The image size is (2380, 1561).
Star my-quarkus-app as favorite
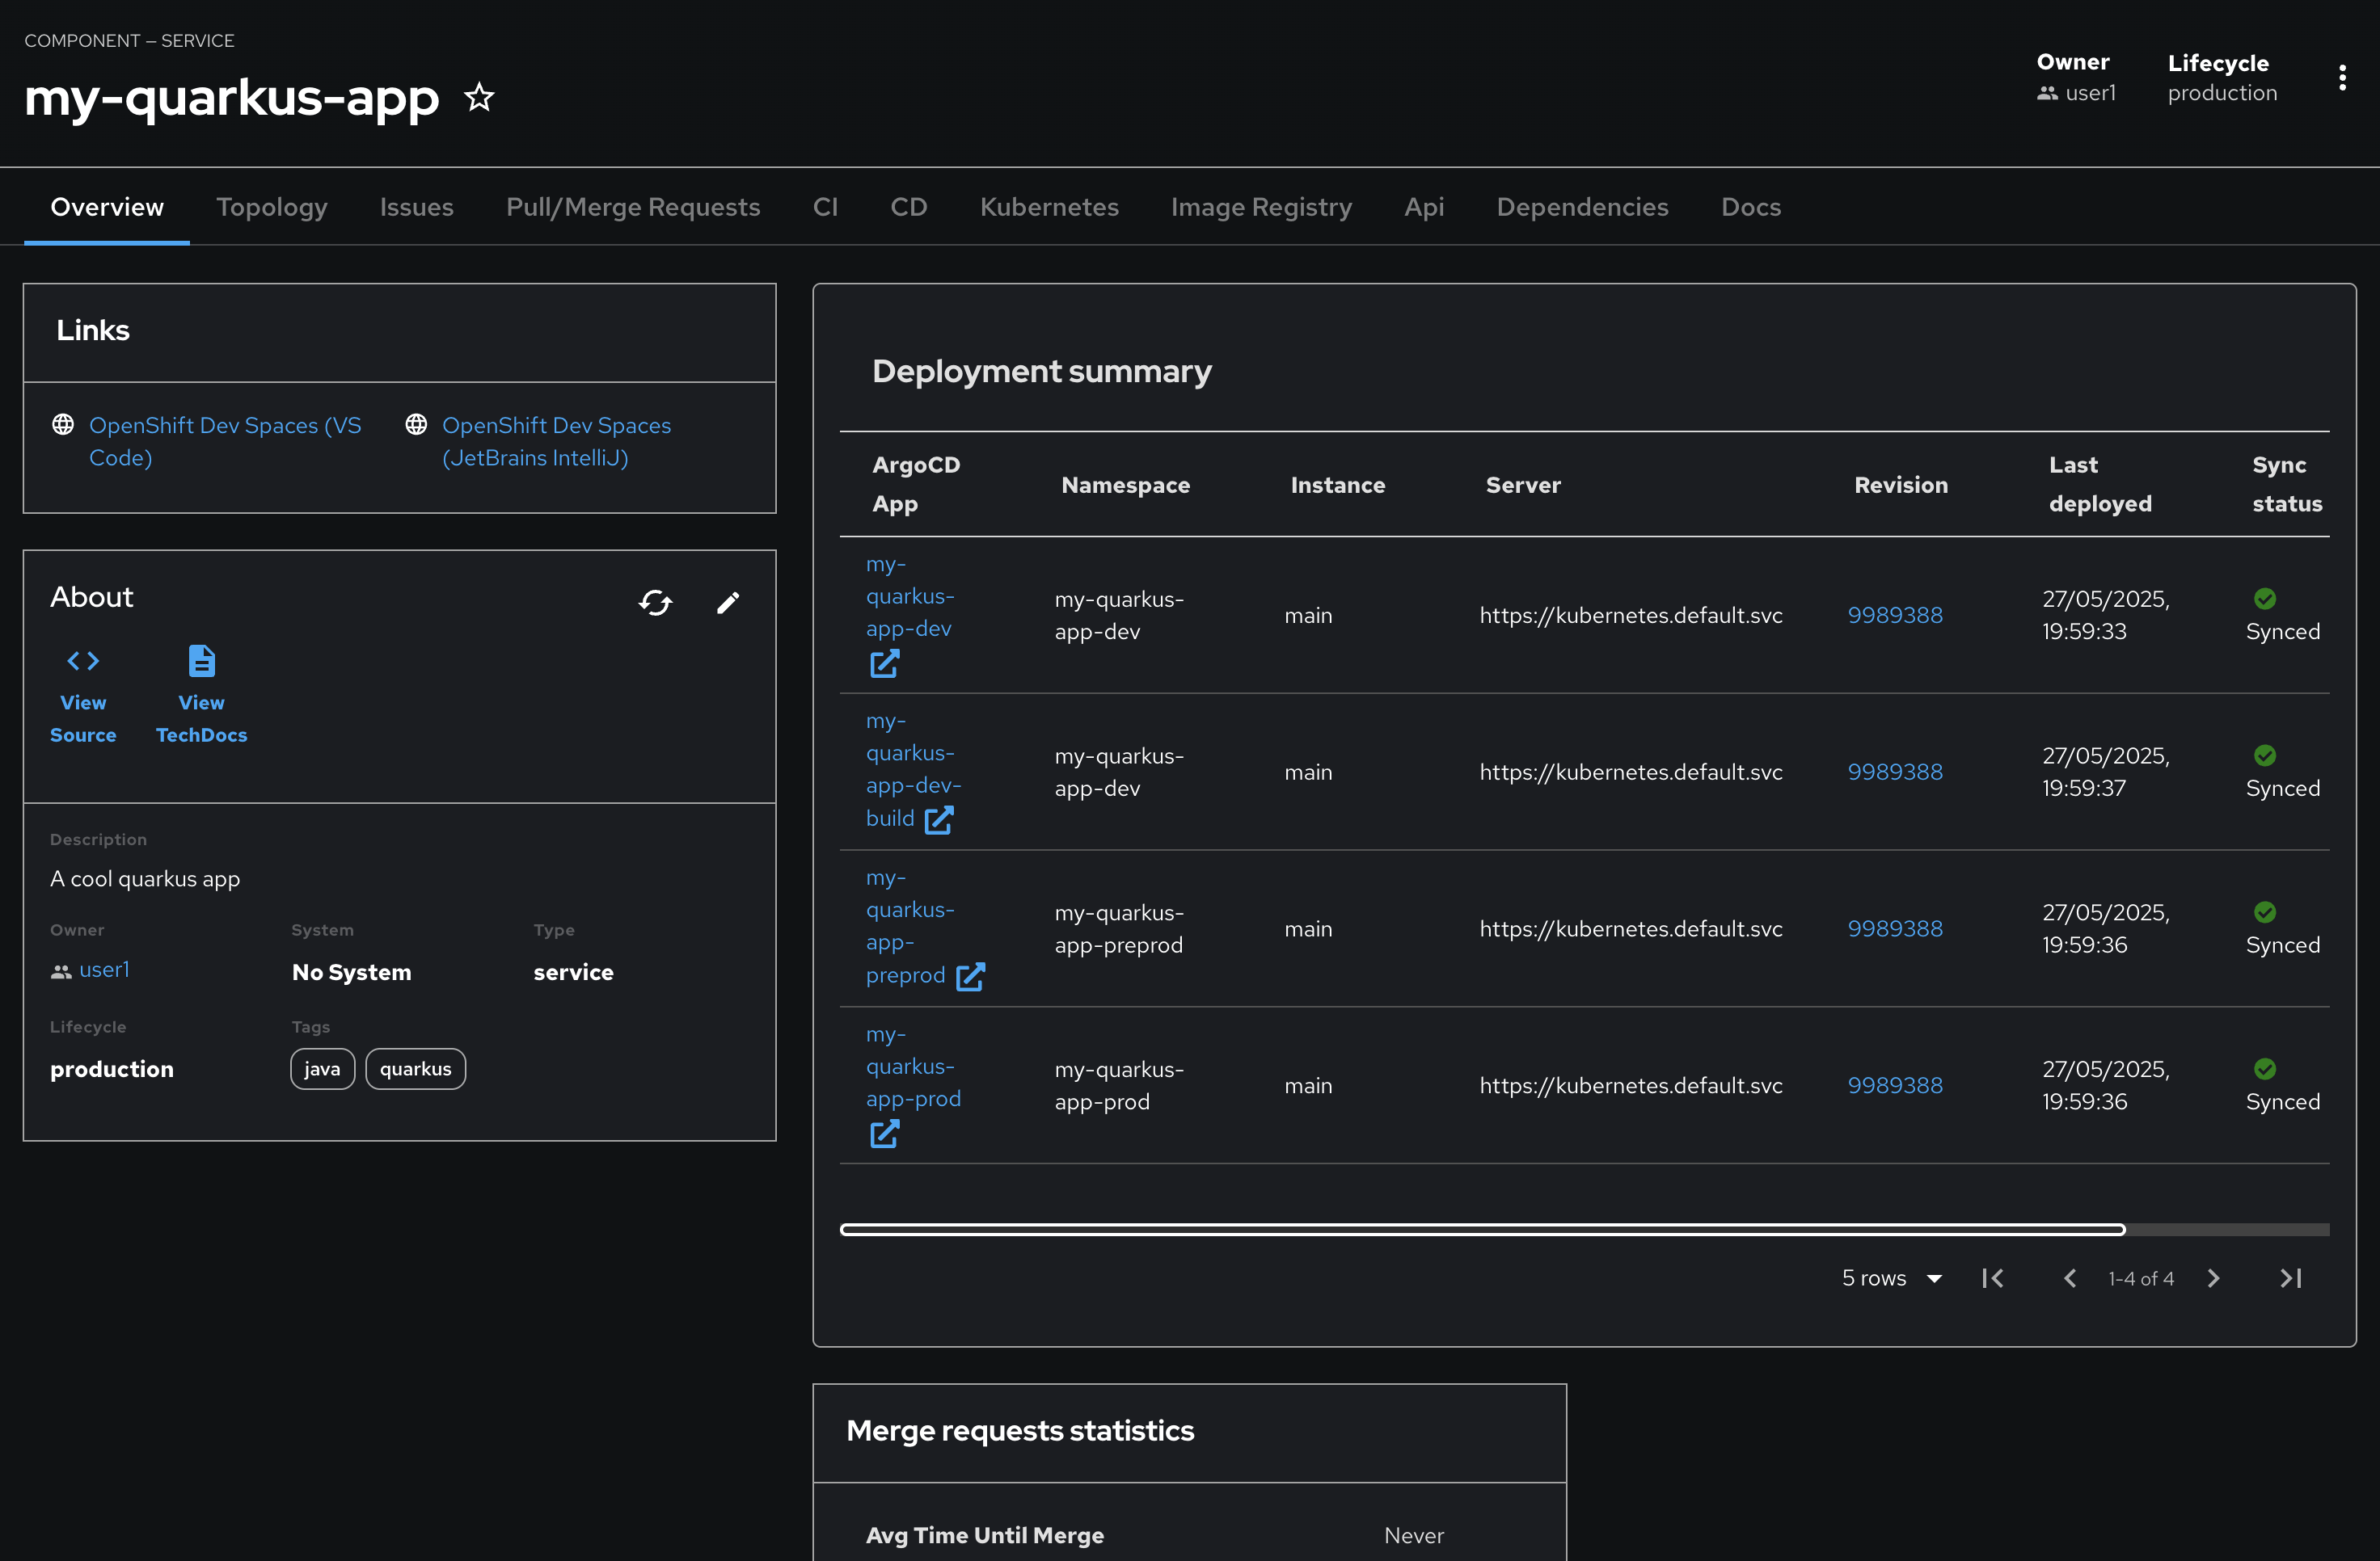[x=480, y=97]
